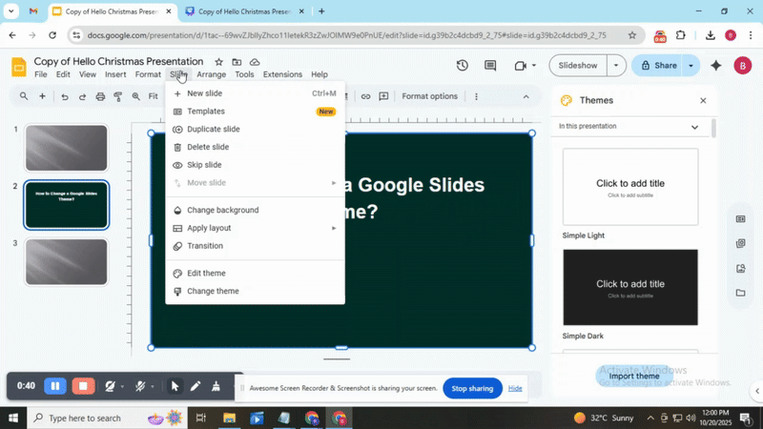Click the Gemini sparkle icon
The height and width of the screenshot is (429, 763).
(716, 66)
